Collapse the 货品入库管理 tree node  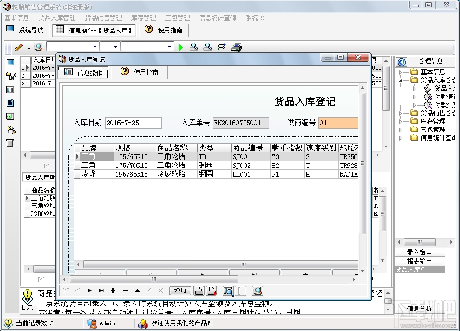(x=400, y=80)
